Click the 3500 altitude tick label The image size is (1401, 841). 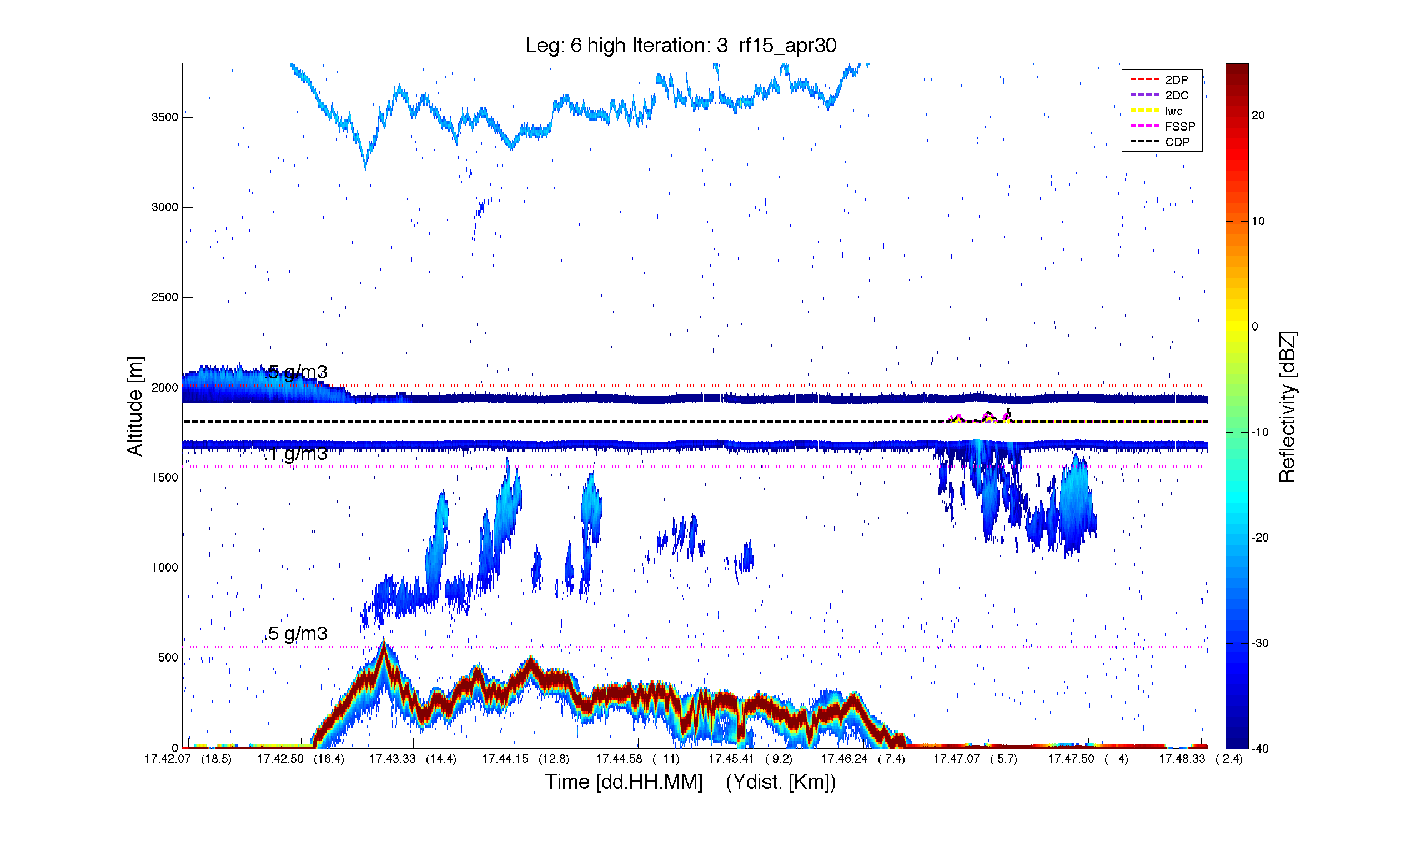point(164,117)
